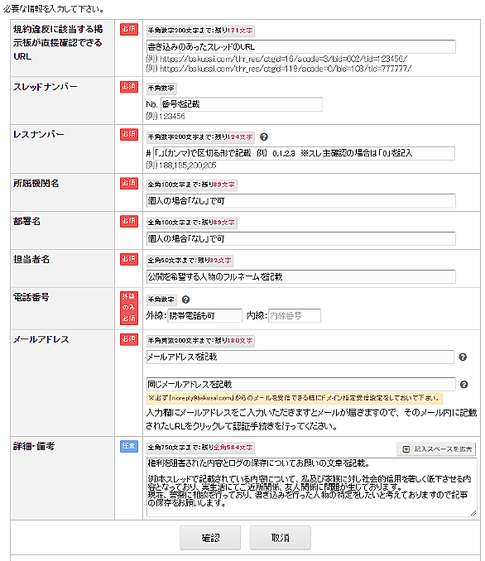Click the second example URL with tid=777777
The height and width of the screenshot is (561, 485).
pyautogui.click(x=279, y=69)
